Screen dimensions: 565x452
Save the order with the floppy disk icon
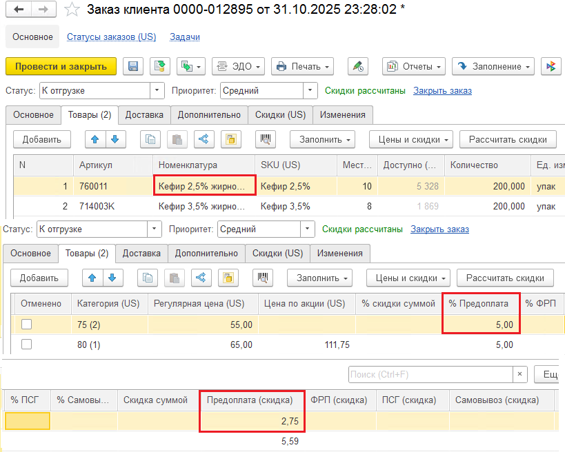point(133,66)
